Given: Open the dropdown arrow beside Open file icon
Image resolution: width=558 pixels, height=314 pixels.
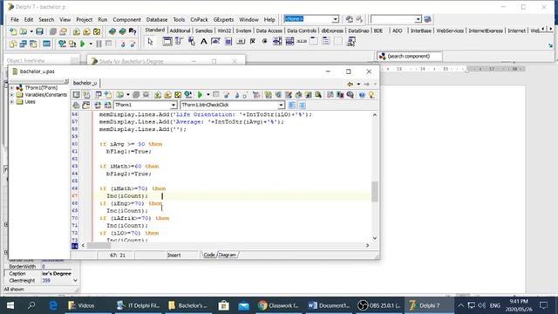Looking at the screenshot, I should point(31,31).
